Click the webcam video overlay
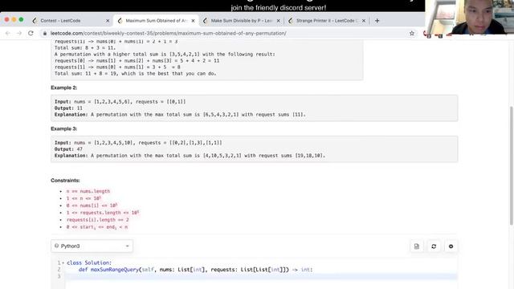The height and width of the screenshot is (289, 514). pos(469,17)
